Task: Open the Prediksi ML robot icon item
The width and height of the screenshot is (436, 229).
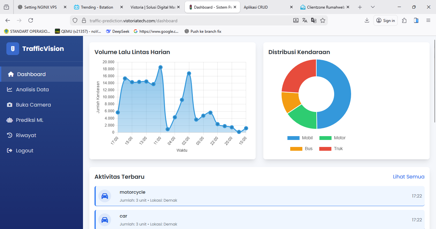Action: (x=10, y=120)
